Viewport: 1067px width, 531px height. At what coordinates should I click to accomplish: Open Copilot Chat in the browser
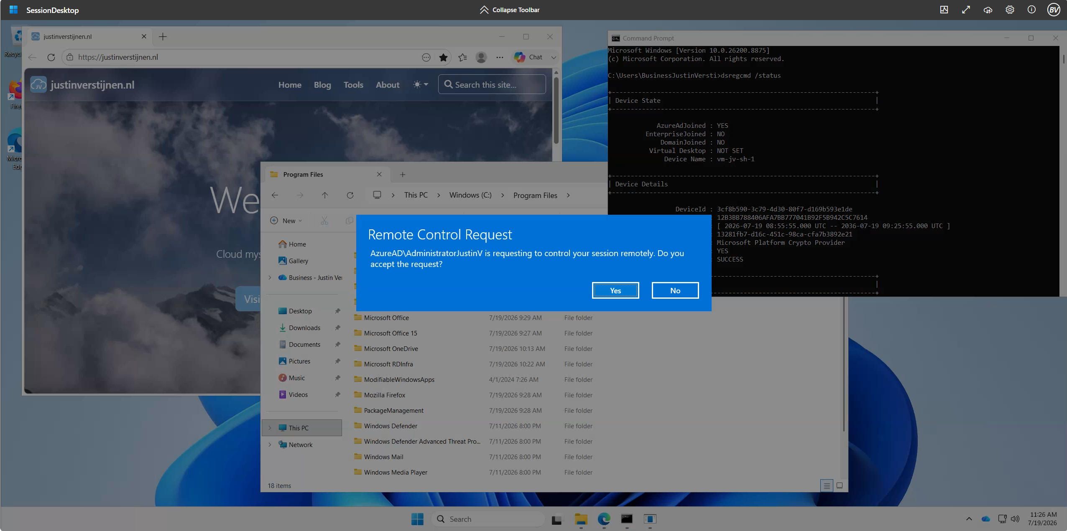[528, 57]
